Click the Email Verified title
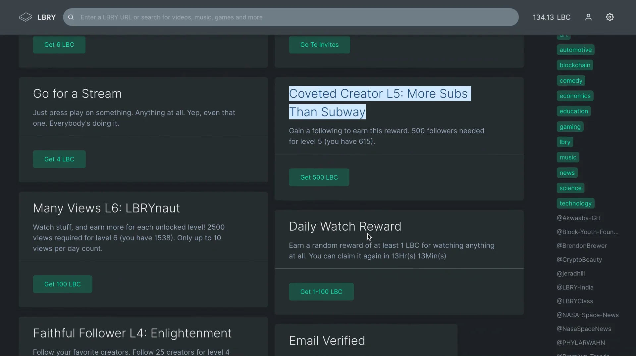Screen dimensions: 636x356 pos(327,341)
